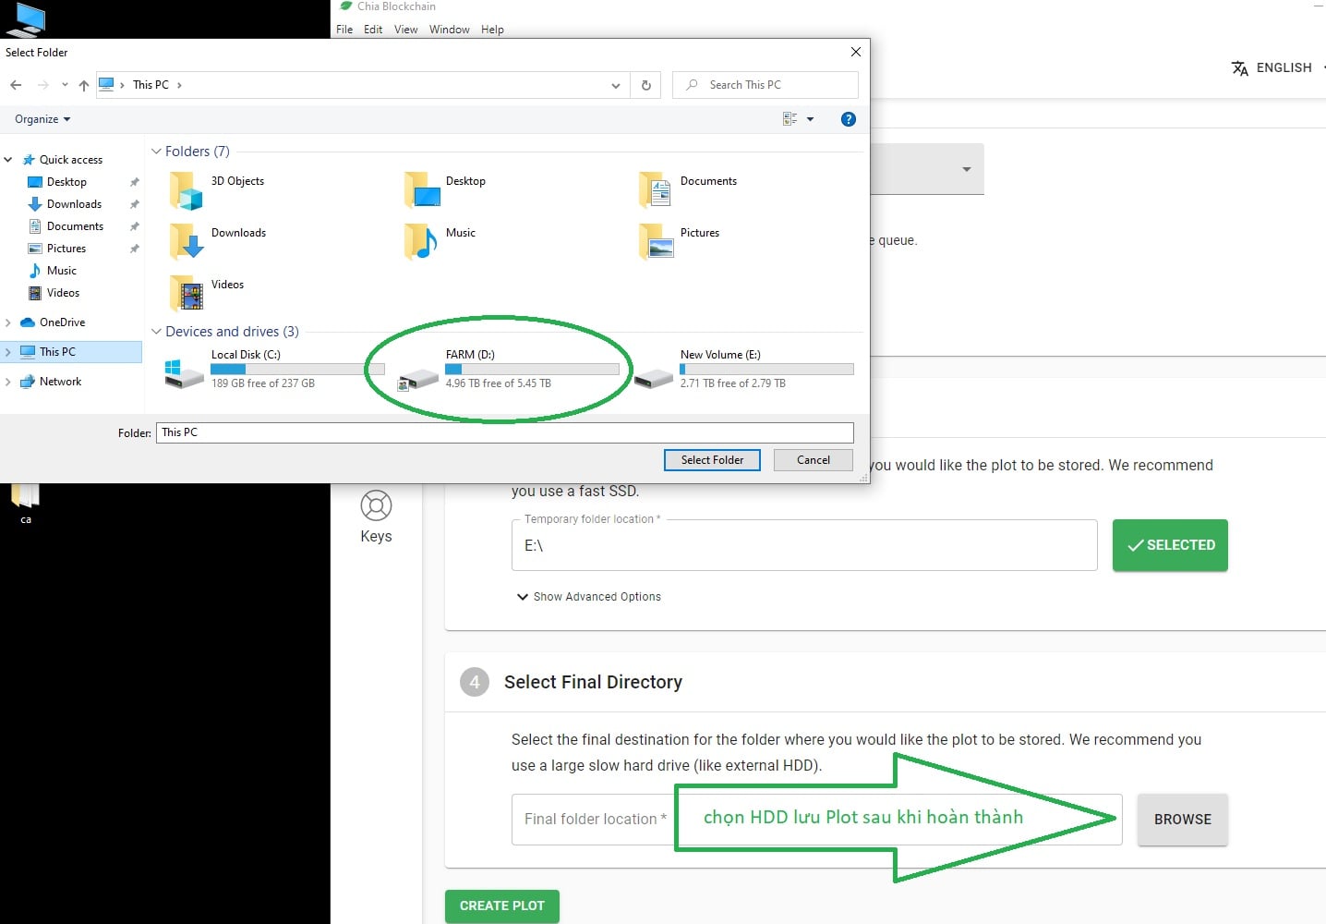Image resolution: width=1326 pixels, height=924 pixels.
Task: Go up one folder level with the up arrow
Action: 84,85
